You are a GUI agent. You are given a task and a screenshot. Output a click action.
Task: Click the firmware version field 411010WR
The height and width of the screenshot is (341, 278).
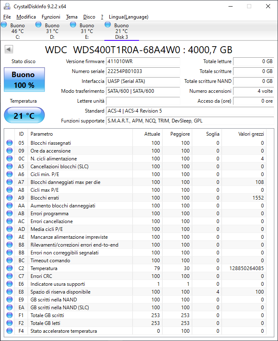pyautogui.click(x=143, y=61)
